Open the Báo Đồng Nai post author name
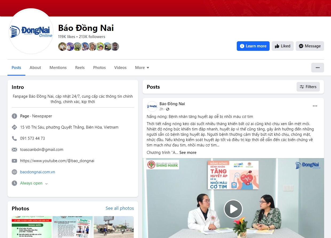Viewport: 331px width, 238px height. click(172, 104)
